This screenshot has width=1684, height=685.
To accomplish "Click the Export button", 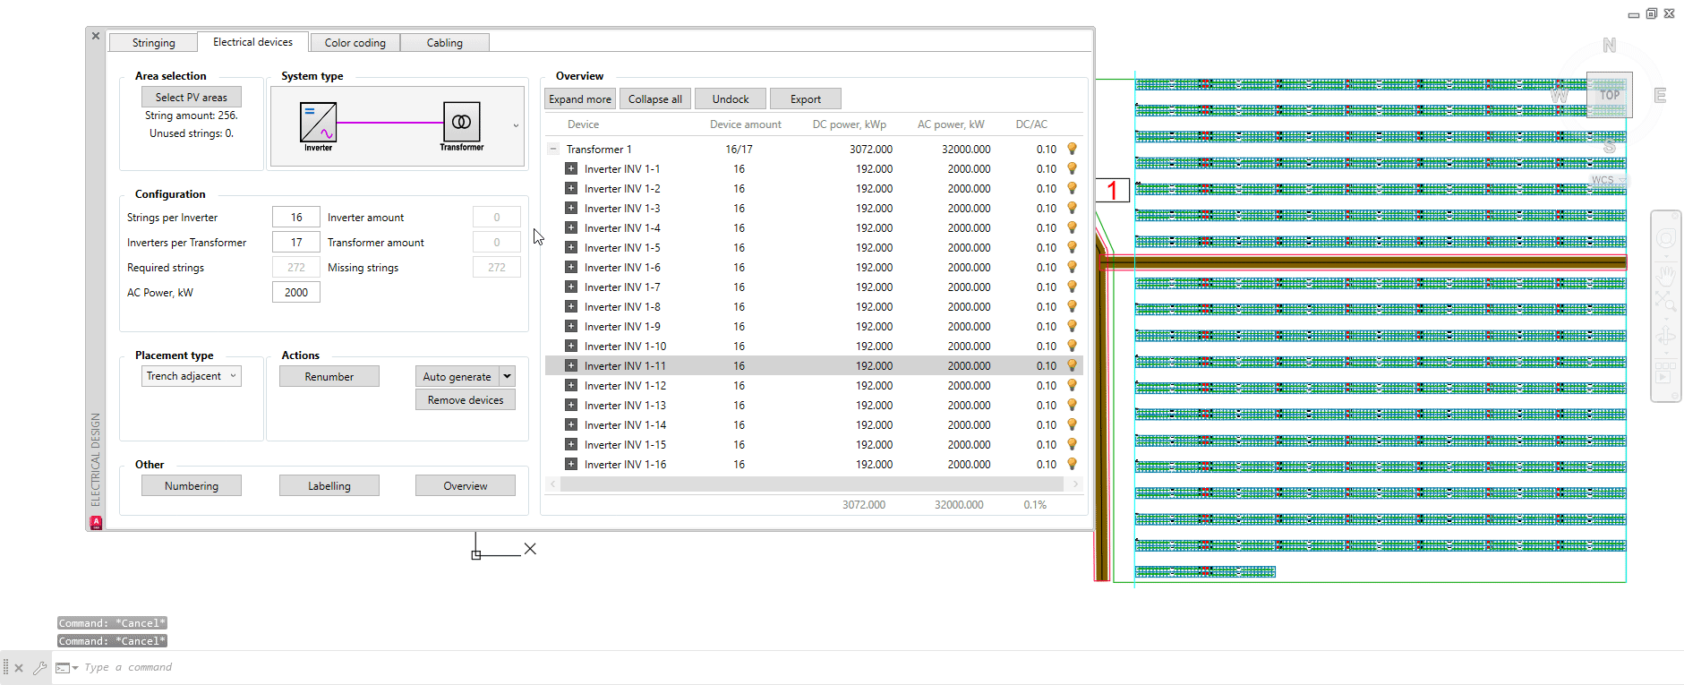I will (x=806, y=98).
